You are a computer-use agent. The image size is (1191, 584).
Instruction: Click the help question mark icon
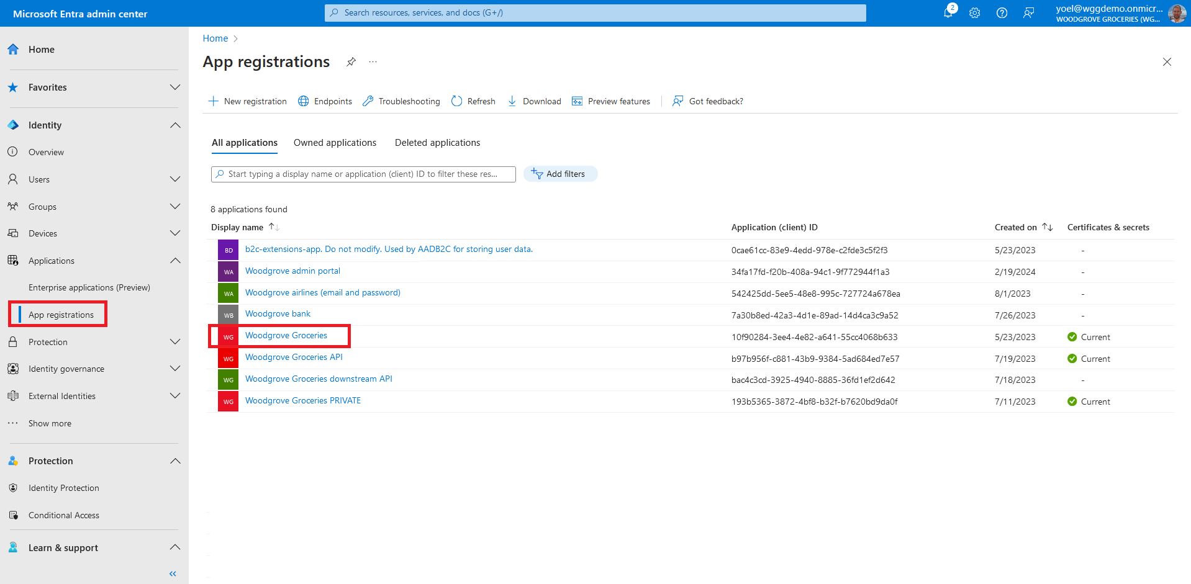click(x=1002, y=13)
